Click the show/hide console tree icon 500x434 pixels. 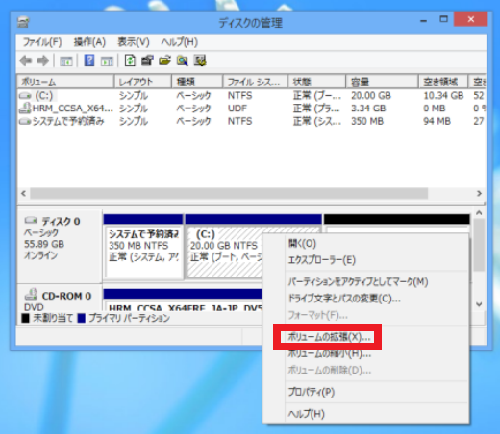66,60
